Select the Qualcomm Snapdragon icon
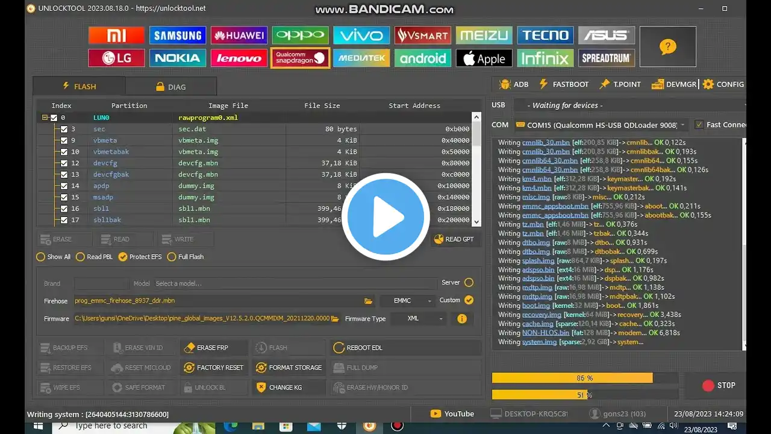This screenshot has height=434, width=771. tap(300, 58)
